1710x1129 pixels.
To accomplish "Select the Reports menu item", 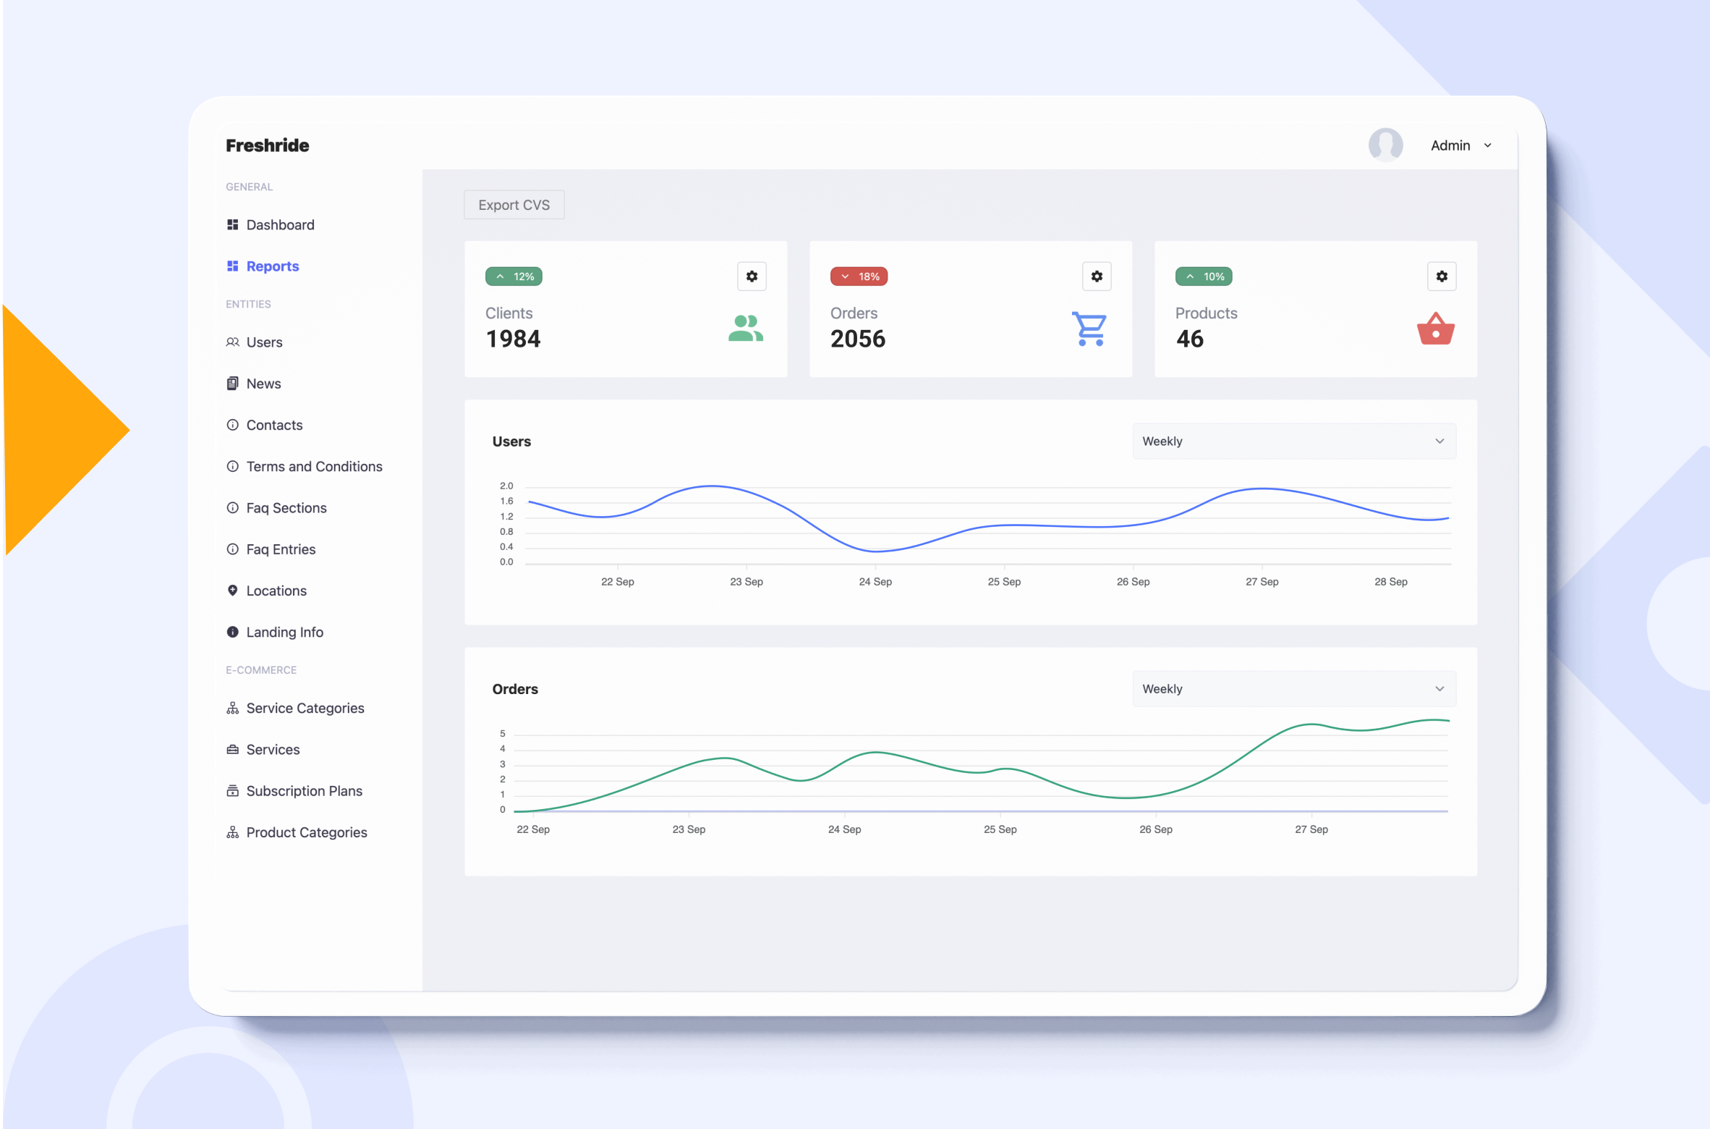I will coord(273,266).
